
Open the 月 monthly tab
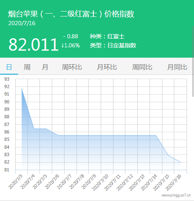click(45, 67)
